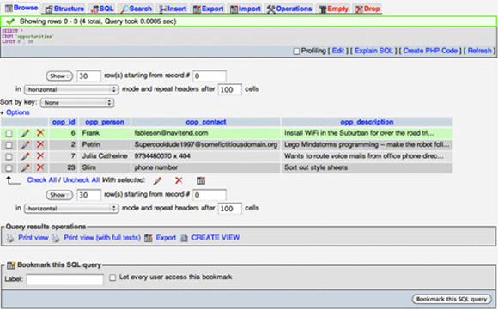Sort by the opp_person column header
The height and width of the screenshot is (310, 498).
[x=105, y=122]
